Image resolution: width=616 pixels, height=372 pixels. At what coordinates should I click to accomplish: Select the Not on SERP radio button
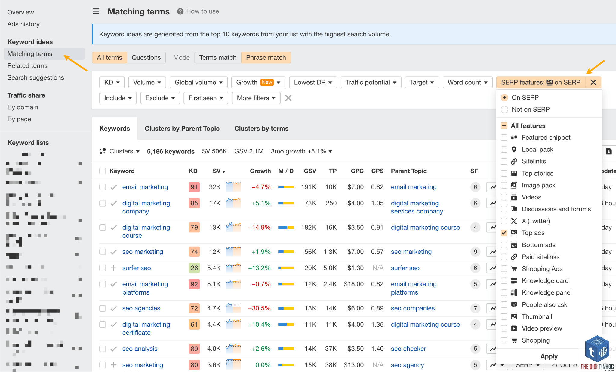coord(504,110)
